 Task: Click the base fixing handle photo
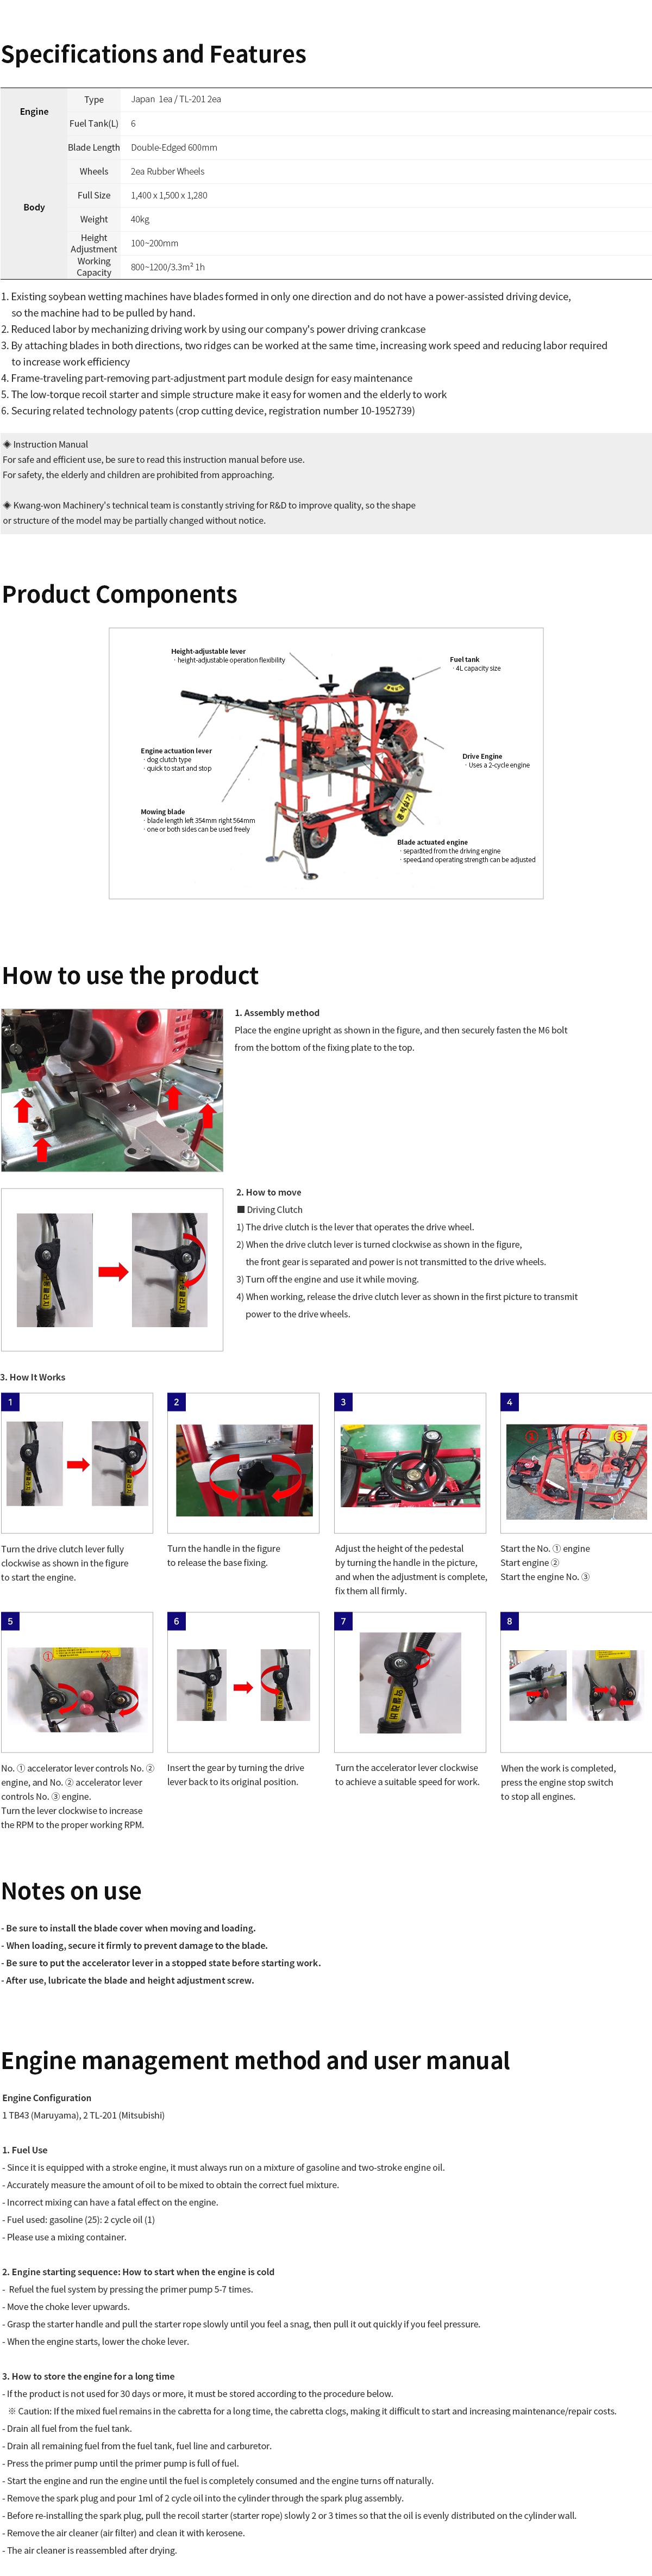243,1470
